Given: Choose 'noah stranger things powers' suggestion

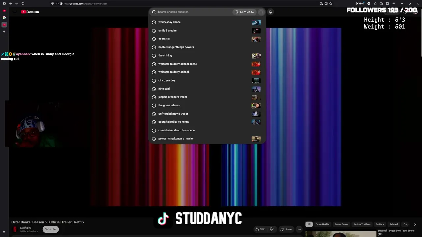Looking at the screenshot, I should click(207, 47).
